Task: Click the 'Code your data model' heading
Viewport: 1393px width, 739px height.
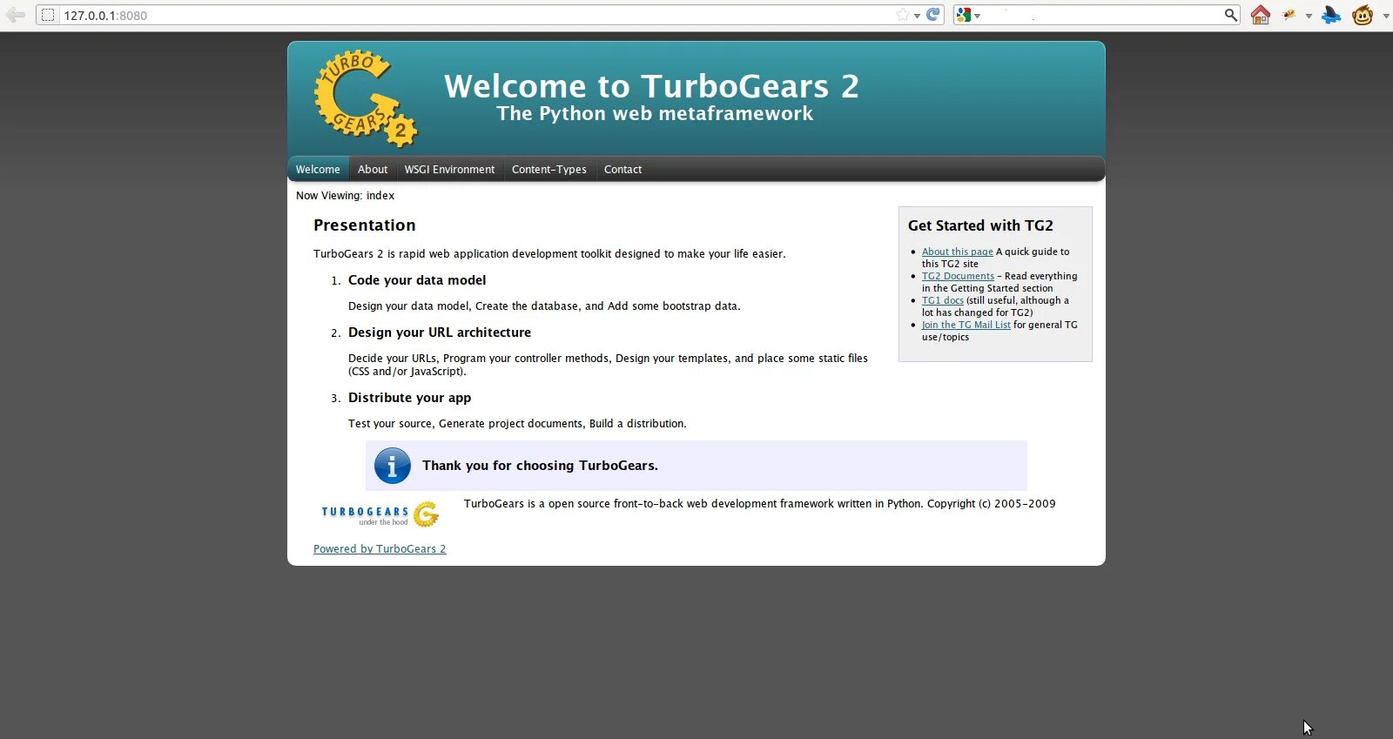Action: click(x=417, y=279)
